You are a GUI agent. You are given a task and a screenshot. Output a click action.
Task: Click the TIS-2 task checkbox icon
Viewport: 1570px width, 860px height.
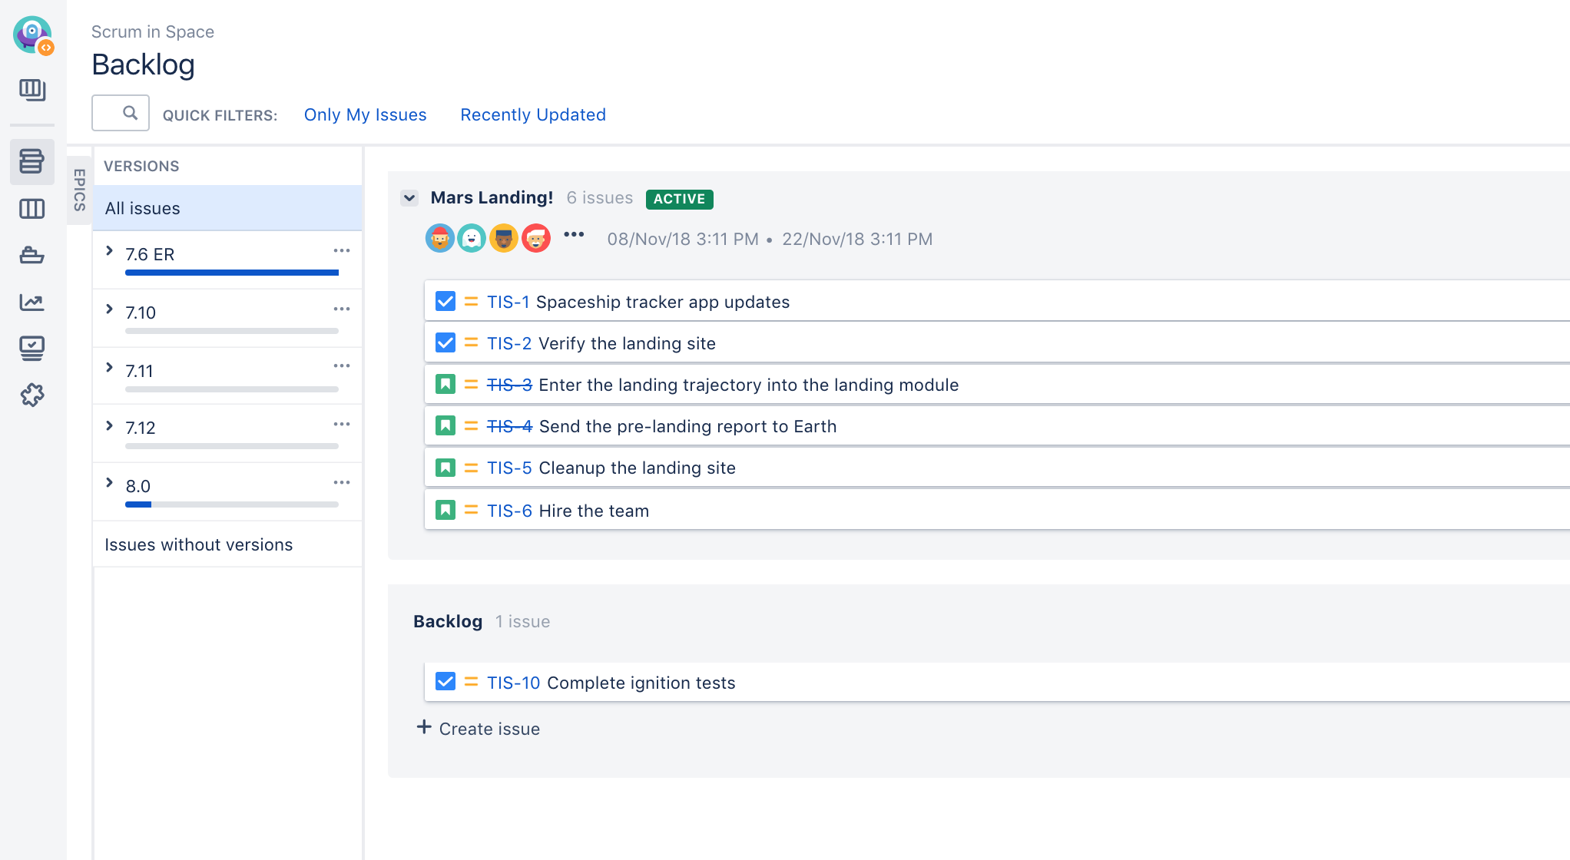point(445,342)
